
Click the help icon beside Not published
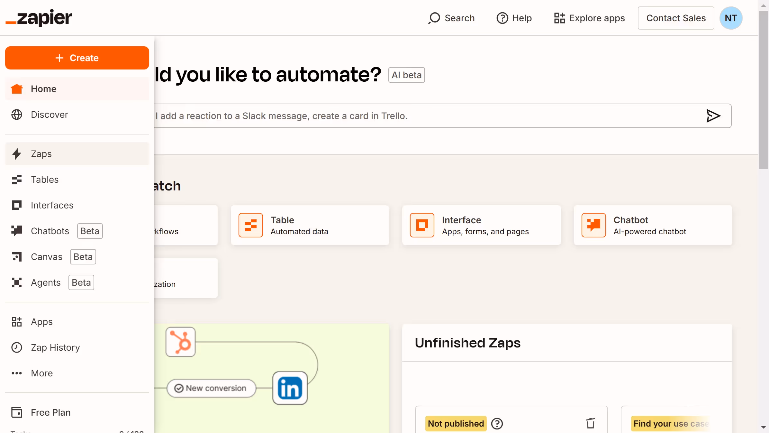pyautogui.click(x=497, y=424)
